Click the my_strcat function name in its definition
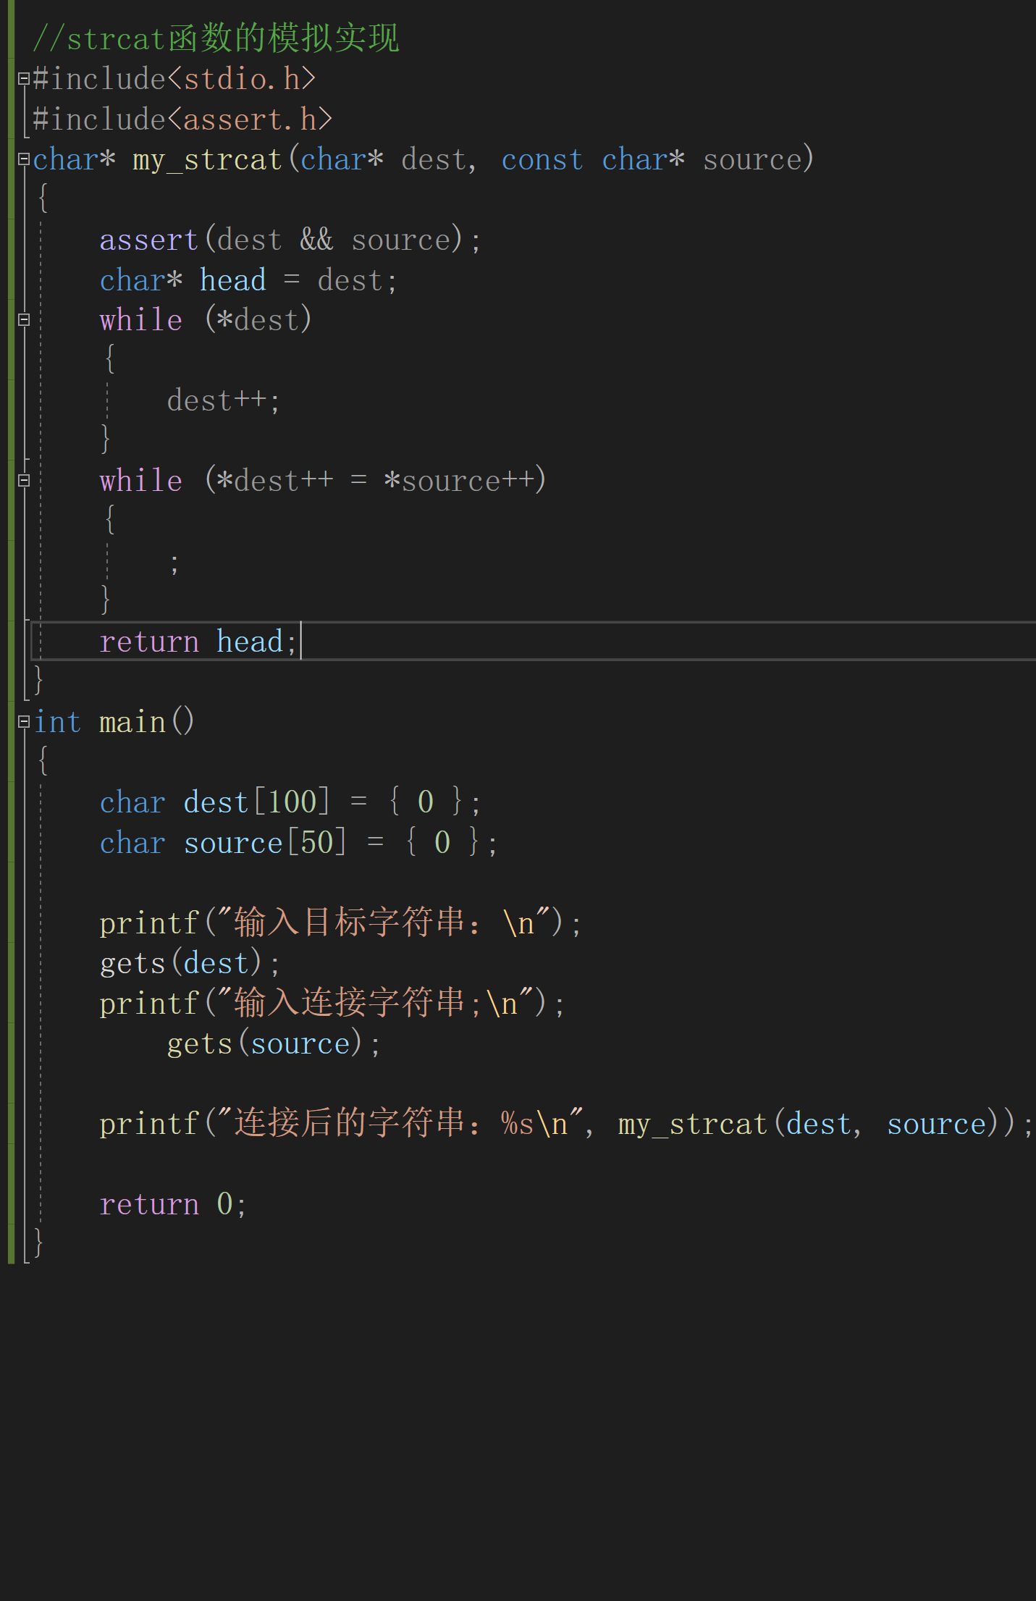Image resolution: width=1036 pixels, height=1601 pixels. click(x=207, y=159)
